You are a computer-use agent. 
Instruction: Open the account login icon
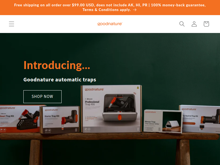(194, 24)
